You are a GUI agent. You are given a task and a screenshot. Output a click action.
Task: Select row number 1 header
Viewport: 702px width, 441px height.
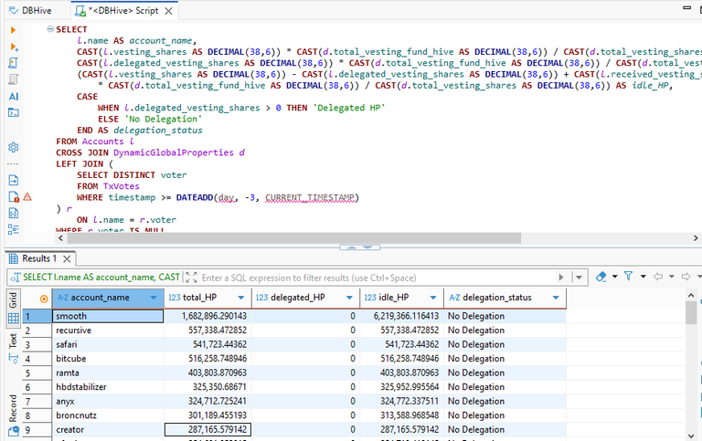coord(37,316)
